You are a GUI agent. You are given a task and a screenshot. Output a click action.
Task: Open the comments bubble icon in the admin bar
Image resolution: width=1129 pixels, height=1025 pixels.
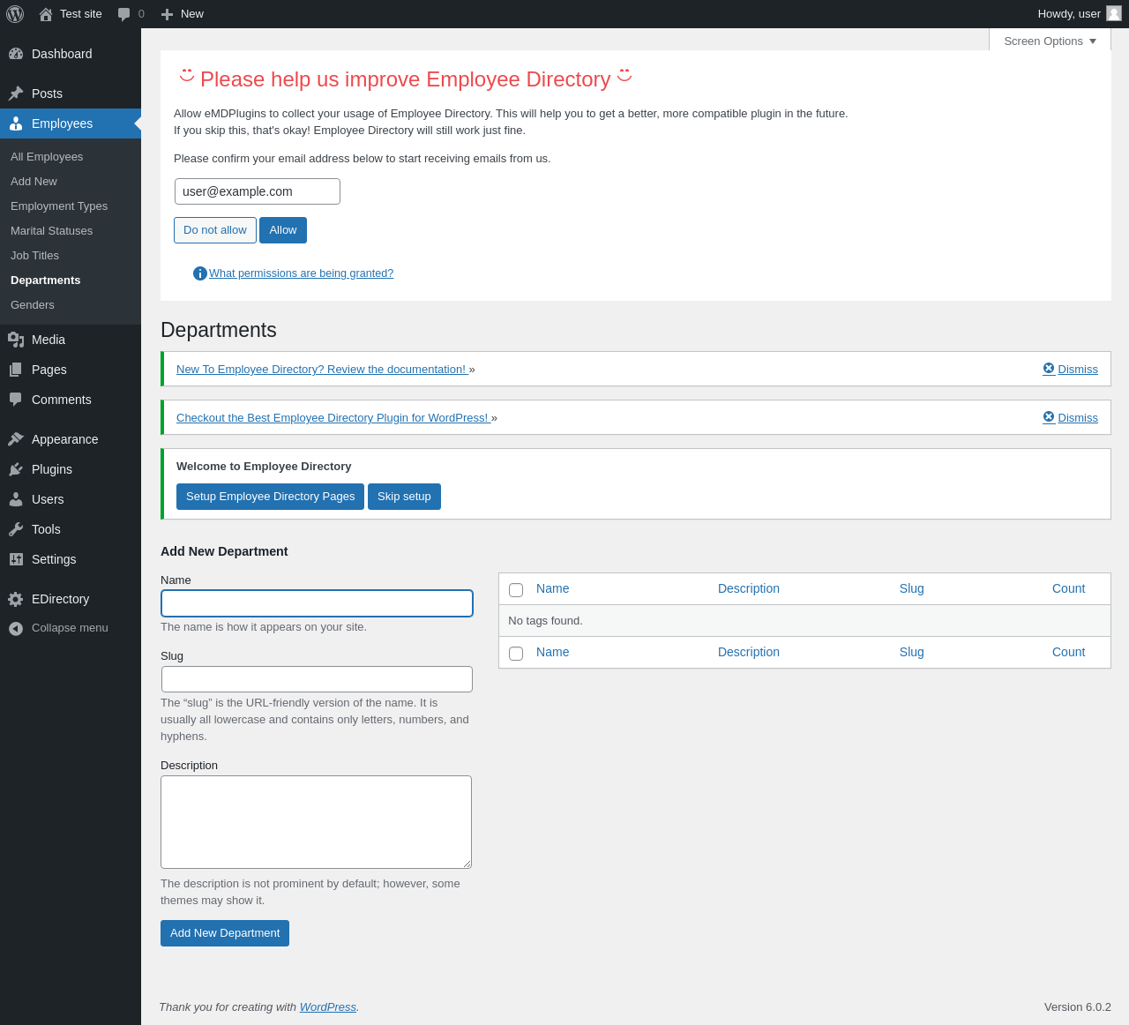click(x=124, y=14)
